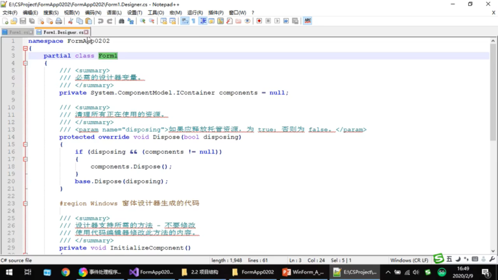
Task: Open the 编码(N) menu
Action: coord(93,13)
